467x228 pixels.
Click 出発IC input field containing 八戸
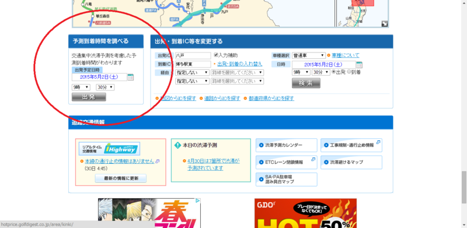tap(193, 55)
